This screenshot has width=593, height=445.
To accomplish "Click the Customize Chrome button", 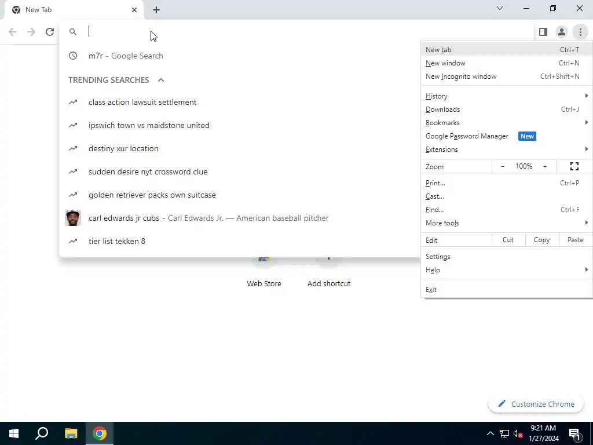I will 536,404.
